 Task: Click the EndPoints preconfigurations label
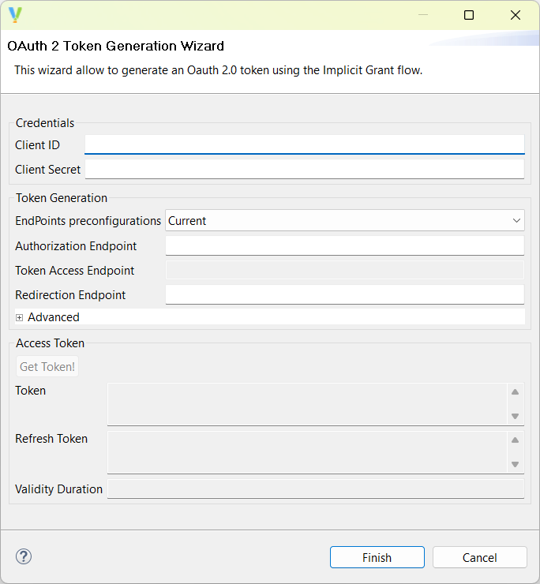pyautogui.click(x=88, y=221)
